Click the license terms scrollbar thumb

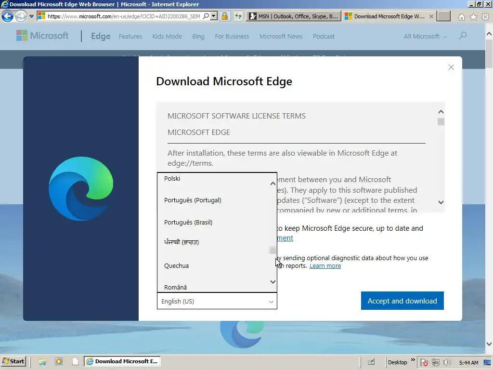[441, 122]
